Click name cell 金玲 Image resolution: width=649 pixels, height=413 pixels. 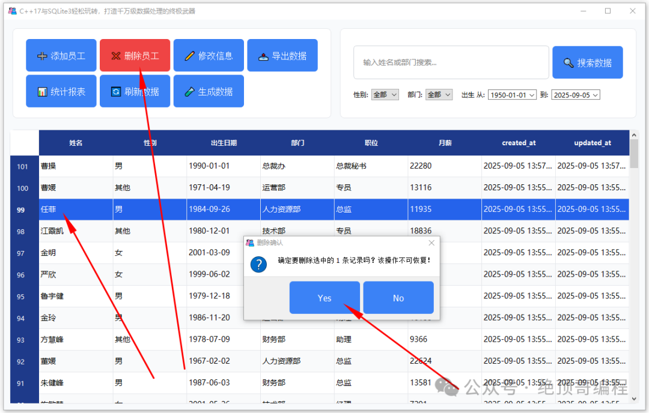pyautogui.click(x=76, y=318)
